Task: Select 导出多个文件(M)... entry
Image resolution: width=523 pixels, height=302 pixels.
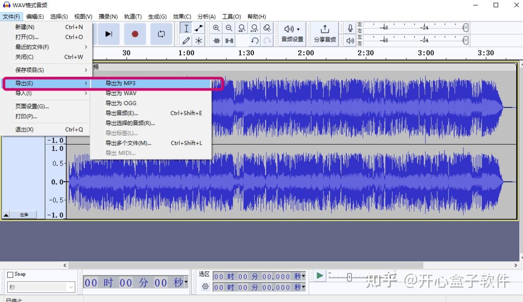Action: pyautogui.click(x=151, y=143)
